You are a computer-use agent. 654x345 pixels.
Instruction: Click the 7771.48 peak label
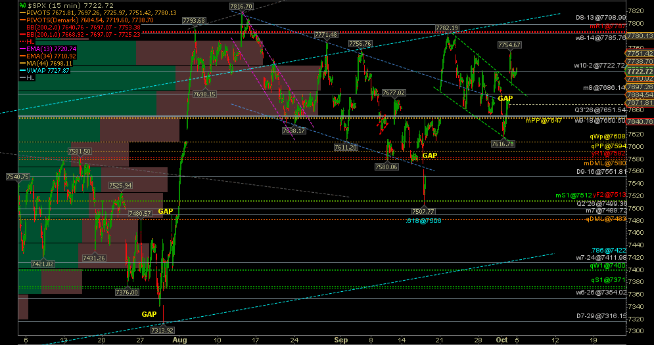326,35
